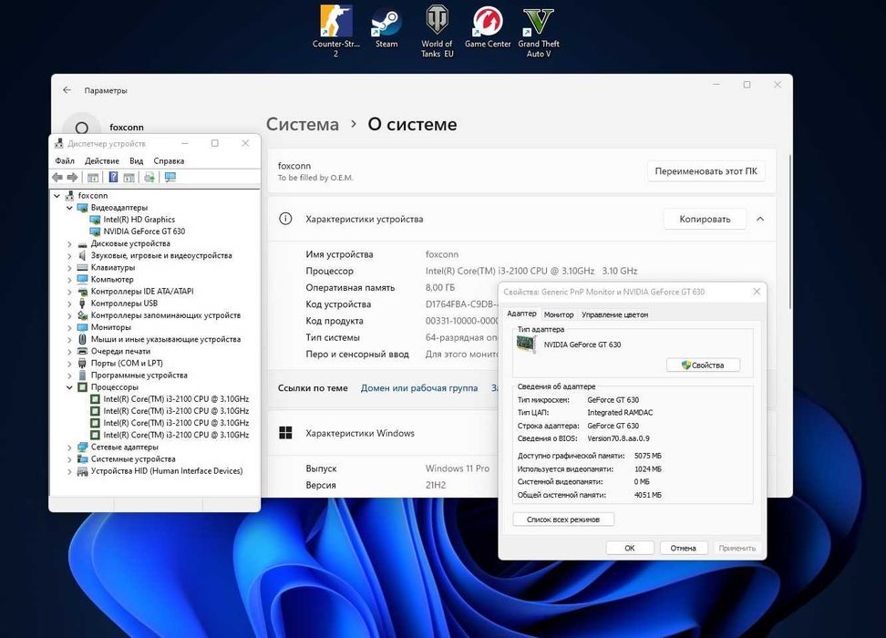Select the NVIDIA GeForce GT 630 tree icon
This screenshot has width=886, height=638.
[95, 232]
